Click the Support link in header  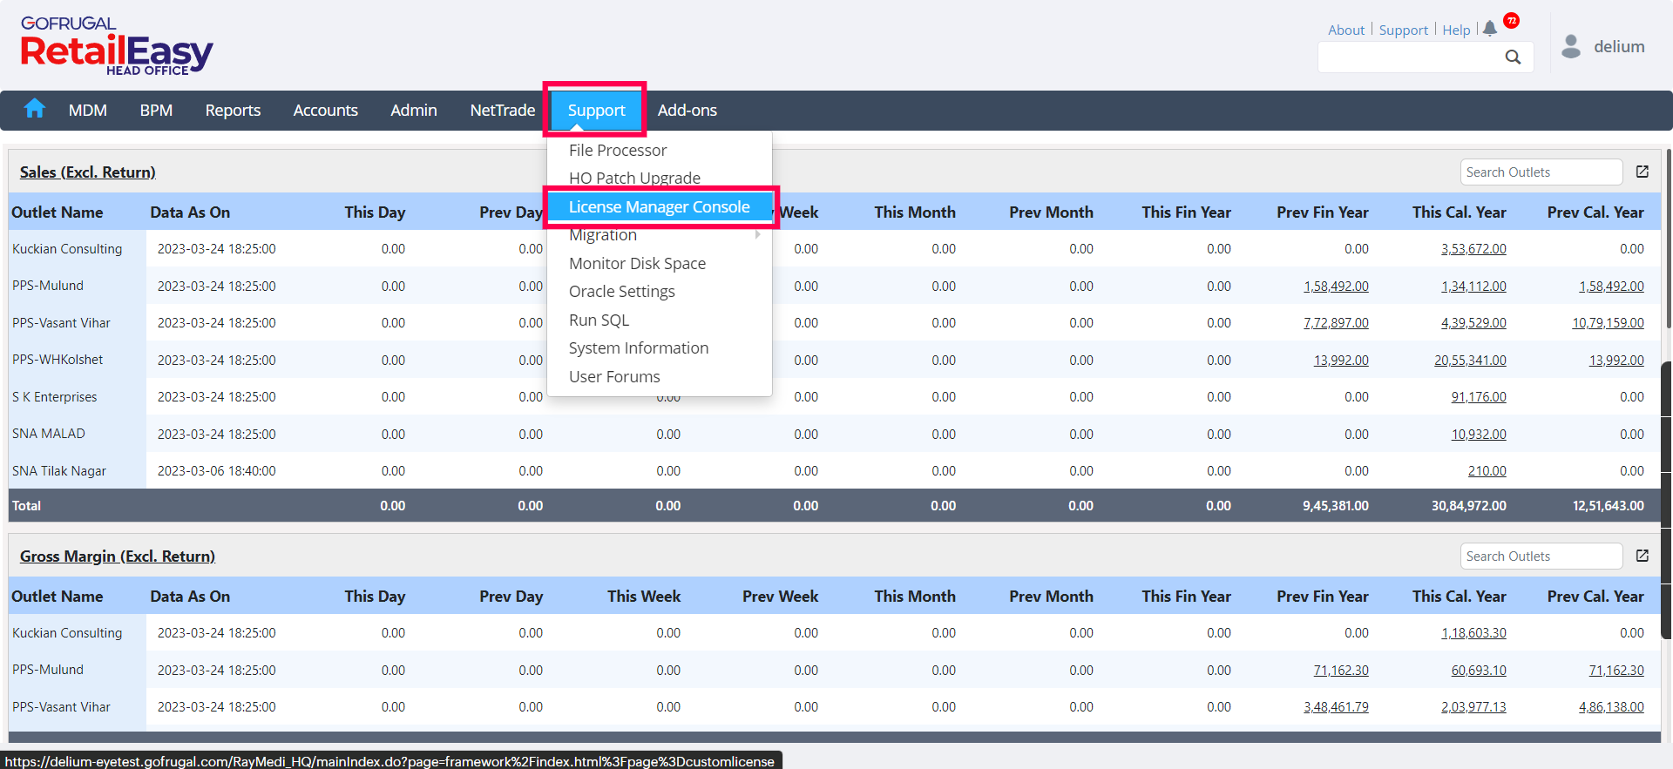pyautogui.click(x=1404, y=30)
